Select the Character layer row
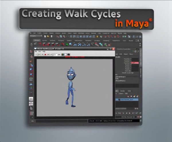This screenshot has height=142, width=172. coord(127,100)
